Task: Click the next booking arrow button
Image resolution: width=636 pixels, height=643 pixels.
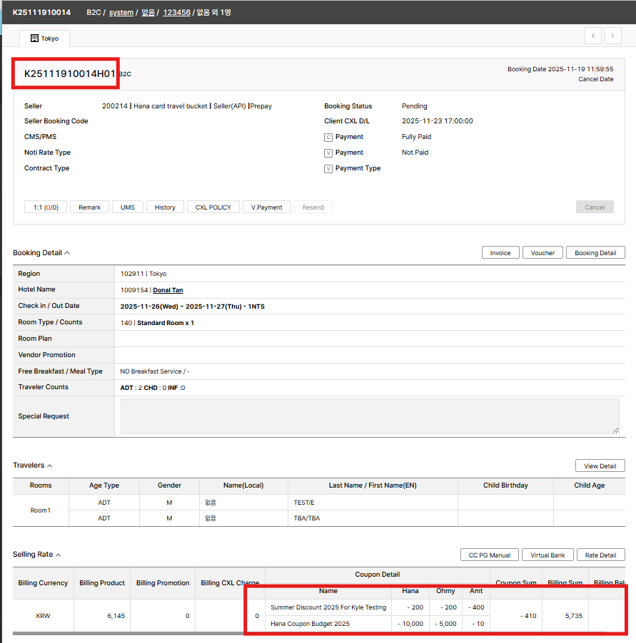Action: 612,36
